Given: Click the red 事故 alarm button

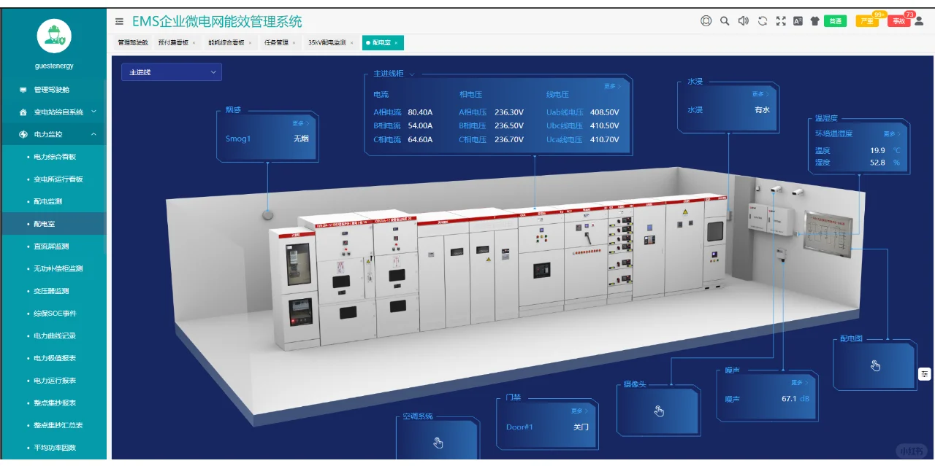Looking at the screenshot, I should 899,21.
